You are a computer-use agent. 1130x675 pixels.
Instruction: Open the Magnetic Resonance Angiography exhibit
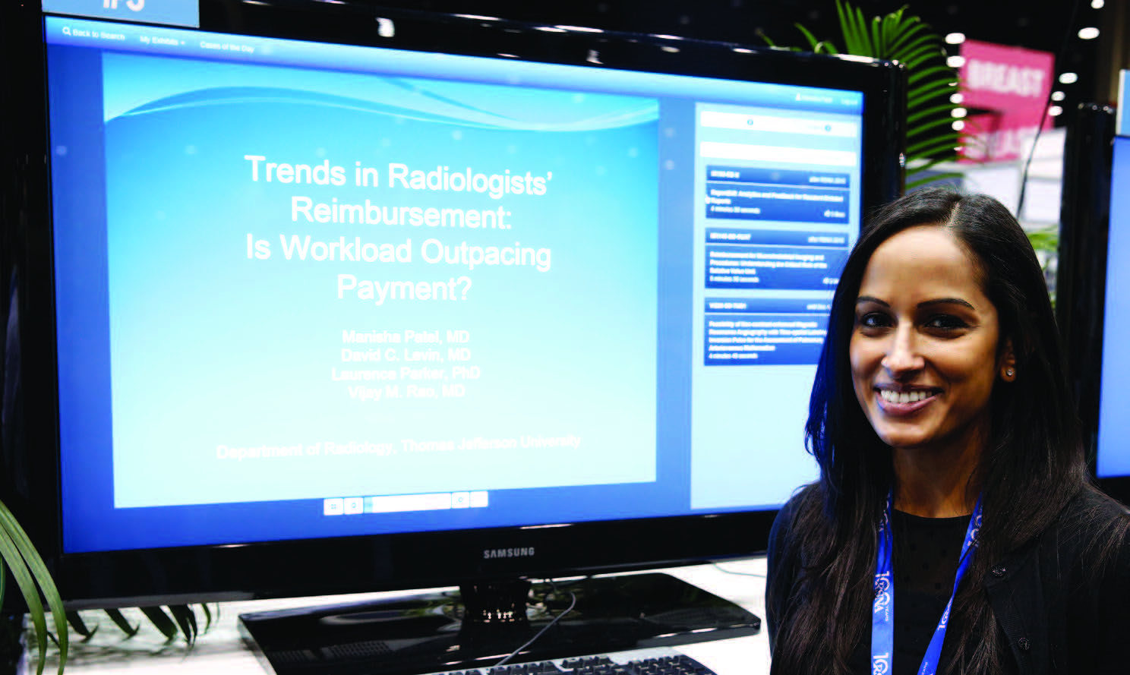click(767, 336)
